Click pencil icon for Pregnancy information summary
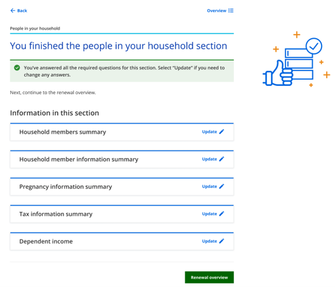335x287 pixels. tap(222, 186)
